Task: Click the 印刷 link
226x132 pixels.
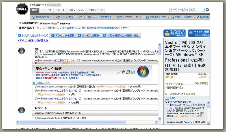Action: pyautogui.click(x=173, y=98)
